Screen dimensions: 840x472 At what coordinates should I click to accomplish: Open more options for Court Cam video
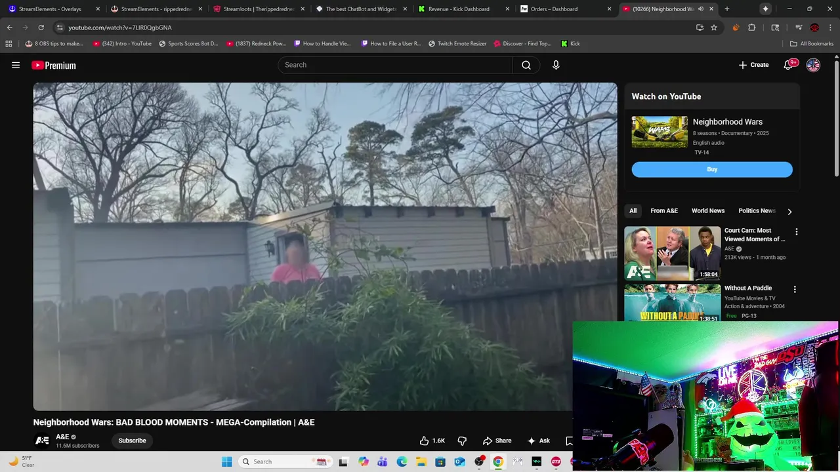coord(796,232)
